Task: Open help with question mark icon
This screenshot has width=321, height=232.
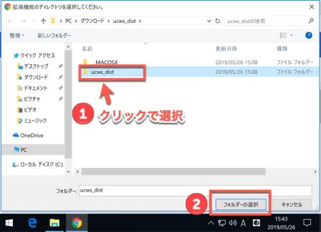Action: tap(309, 35)
